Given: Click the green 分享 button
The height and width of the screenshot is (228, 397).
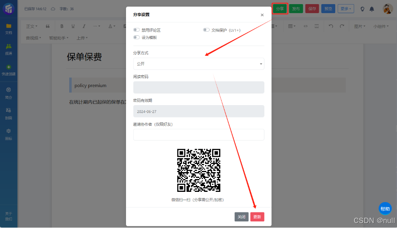Looking at the screenshot, I should 280,9.
